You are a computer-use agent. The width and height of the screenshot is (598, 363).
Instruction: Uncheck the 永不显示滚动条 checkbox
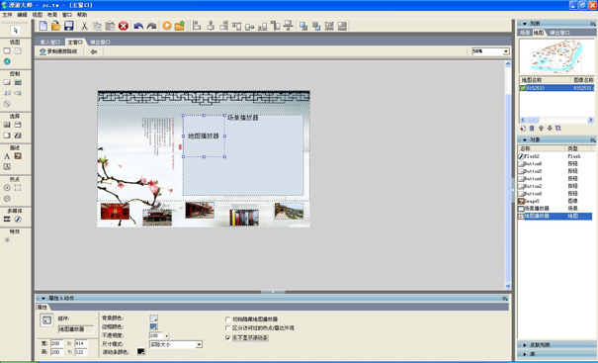point(228,338)
